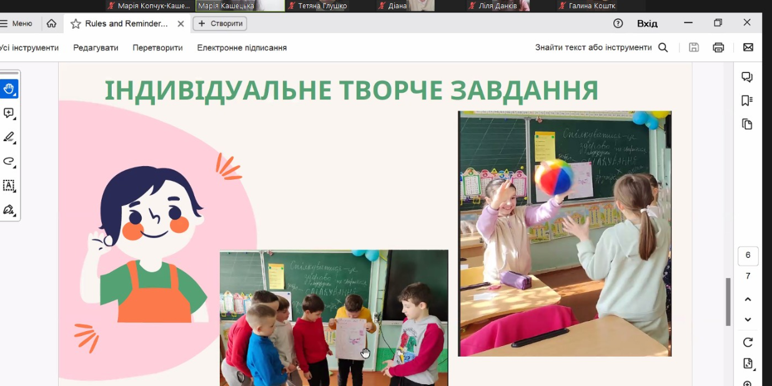Click the current page number 6 field
772x386 pixels.
(x=748, y=255)
